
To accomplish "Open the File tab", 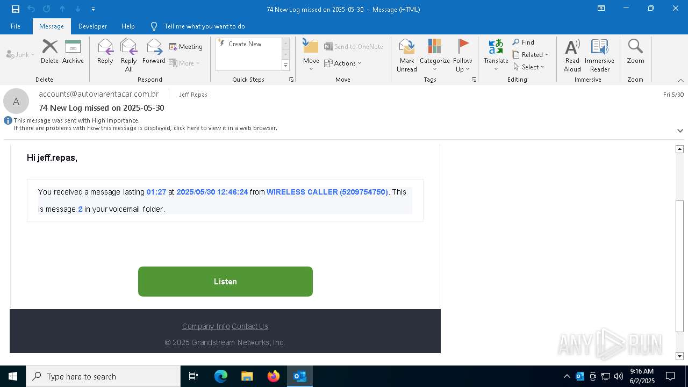I will [x=16, y=26].
